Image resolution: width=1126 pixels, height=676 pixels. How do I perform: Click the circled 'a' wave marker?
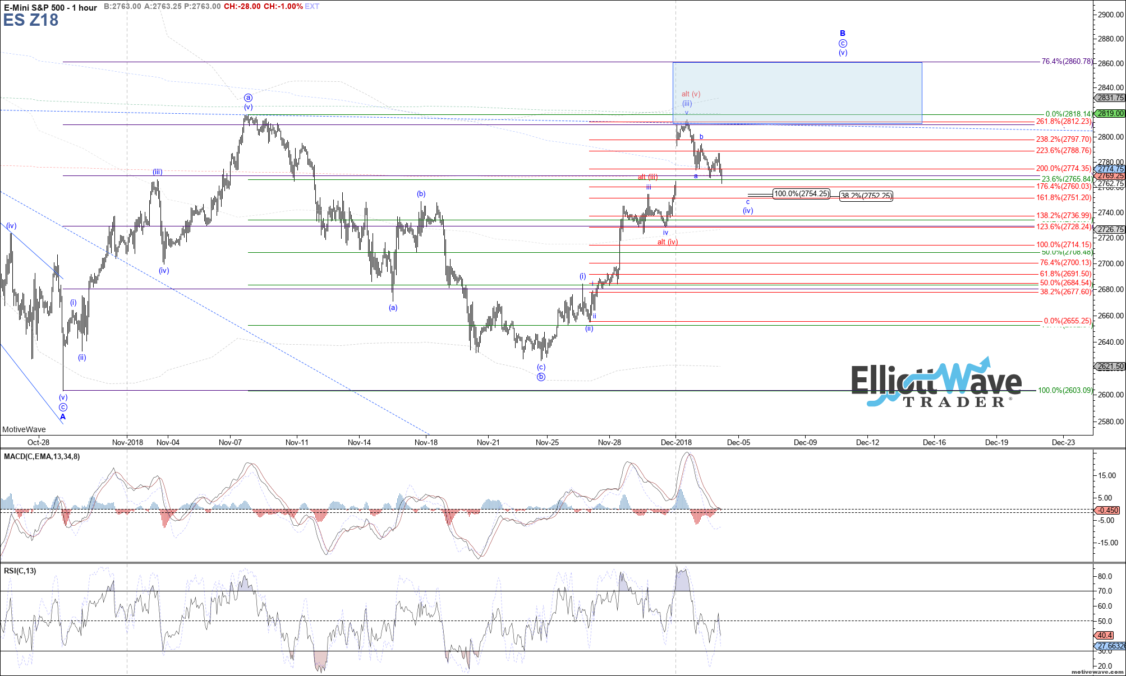(x=248, y=98)
